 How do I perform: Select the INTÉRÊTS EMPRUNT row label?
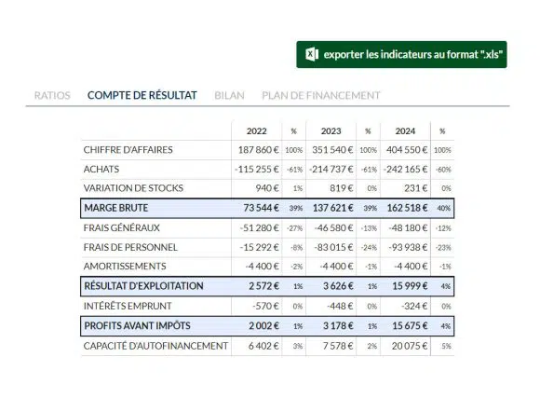[128, 306]
